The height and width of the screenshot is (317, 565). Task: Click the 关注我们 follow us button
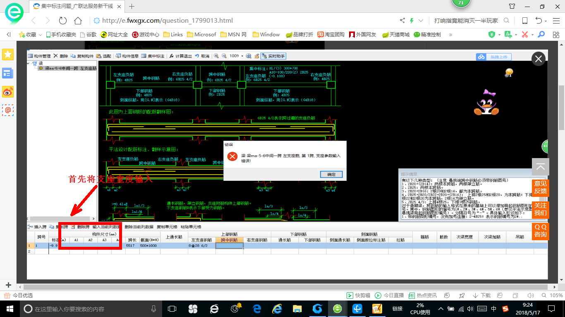[540, 209]
